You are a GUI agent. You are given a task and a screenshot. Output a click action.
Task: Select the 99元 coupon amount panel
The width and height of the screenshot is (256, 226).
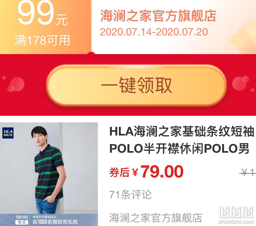click(x=46, y=27)
